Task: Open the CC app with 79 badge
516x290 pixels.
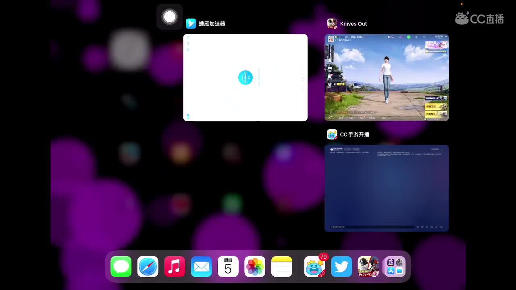Action: pyautogui.click(x=315, y=267)
